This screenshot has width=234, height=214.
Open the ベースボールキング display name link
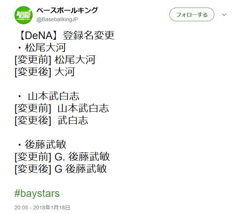click(67, 10)
